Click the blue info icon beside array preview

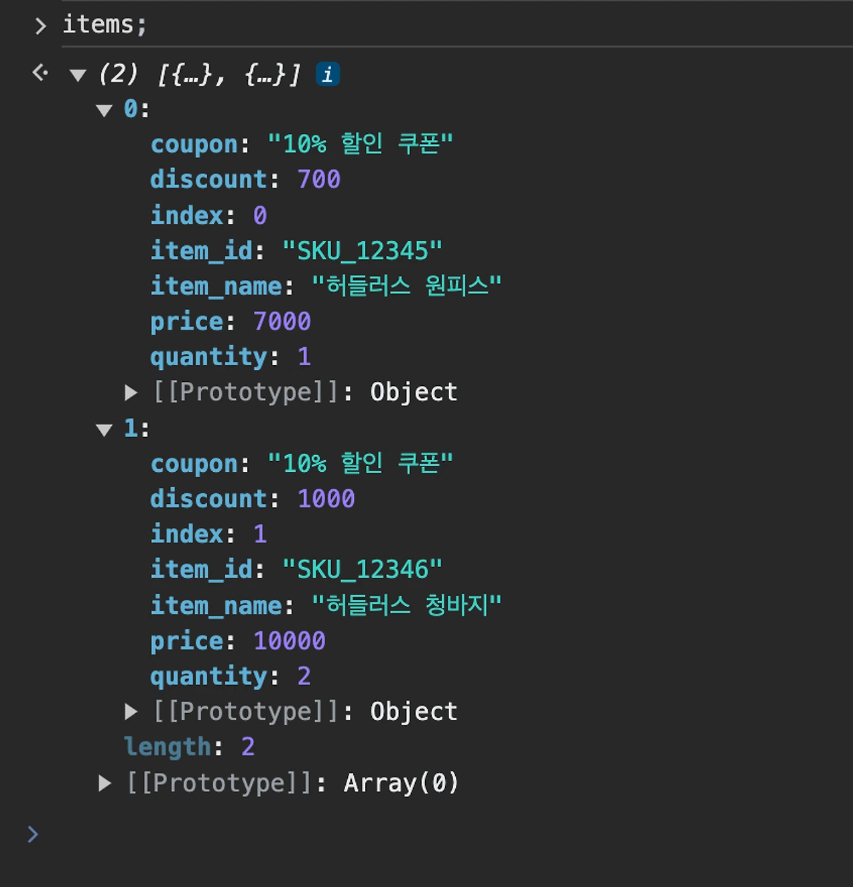tap(327, 74)
